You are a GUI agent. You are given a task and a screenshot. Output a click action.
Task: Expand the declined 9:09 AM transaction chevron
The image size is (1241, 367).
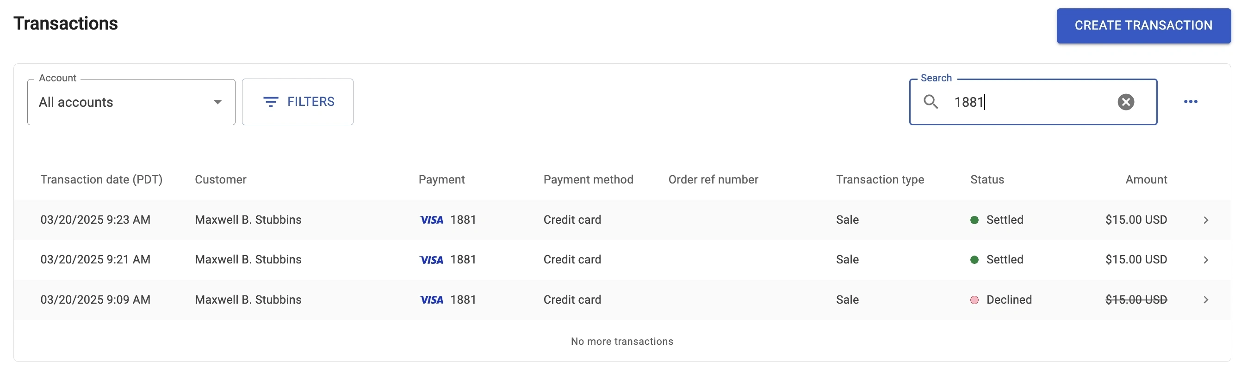[1206, 300]
